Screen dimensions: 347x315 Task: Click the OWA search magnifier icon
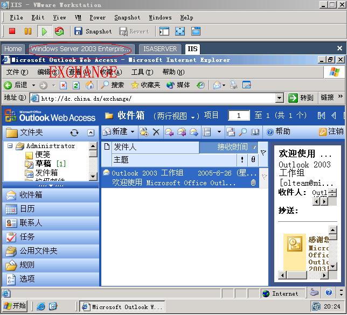coord(243,132)
